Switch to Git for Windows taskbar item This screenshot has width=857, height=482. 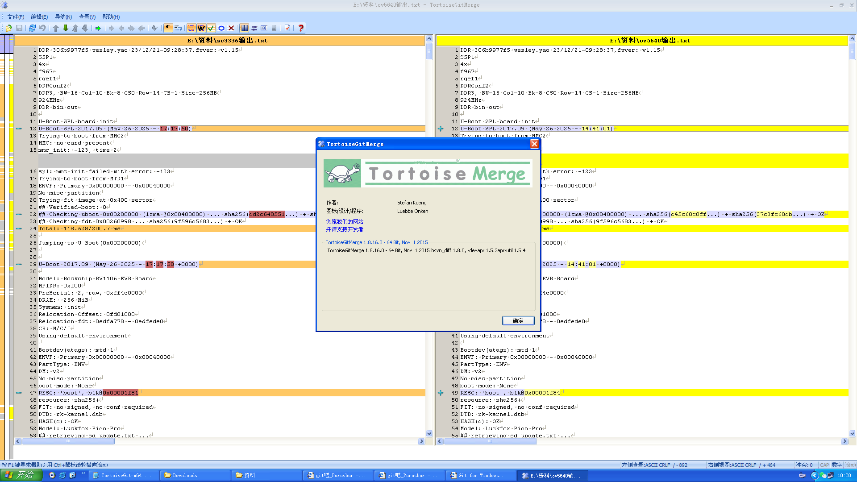click(x=481, y=475)
